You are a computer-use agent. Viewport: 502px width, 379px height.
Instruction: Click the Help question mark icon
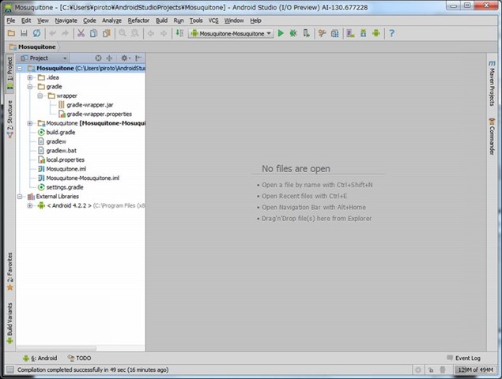tap(391, 33)
